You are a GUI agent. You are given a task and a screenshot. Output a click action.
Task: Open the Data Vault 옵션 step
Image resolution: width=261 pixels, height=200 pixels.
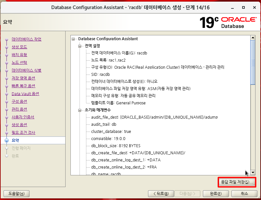pyautogui.click(x=25, y=94)
